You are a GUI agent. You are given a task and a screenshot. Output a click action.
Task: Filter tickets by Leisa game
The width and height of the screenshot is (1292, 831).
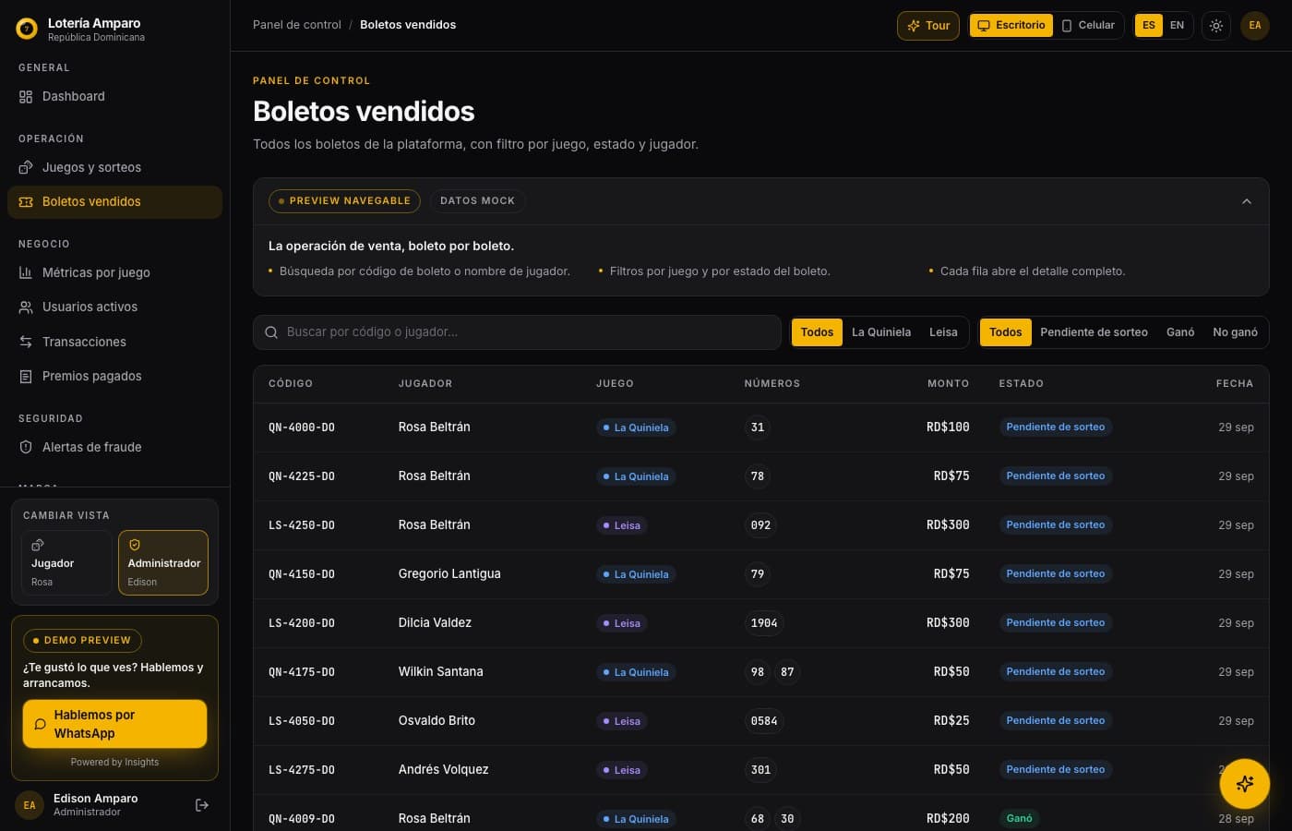[x=943, y=332]
